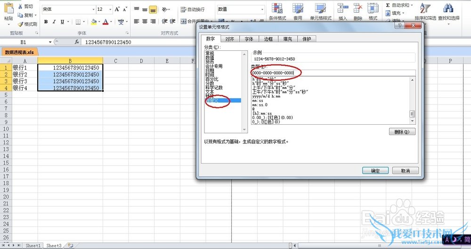Click the 取消 button
Screen dimensions: 471x249
pyautogui.click(x=401, y=170)
